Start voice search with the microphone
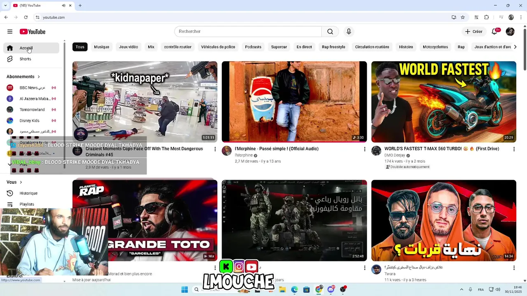527x296 pixels. [x=349, y=32]
